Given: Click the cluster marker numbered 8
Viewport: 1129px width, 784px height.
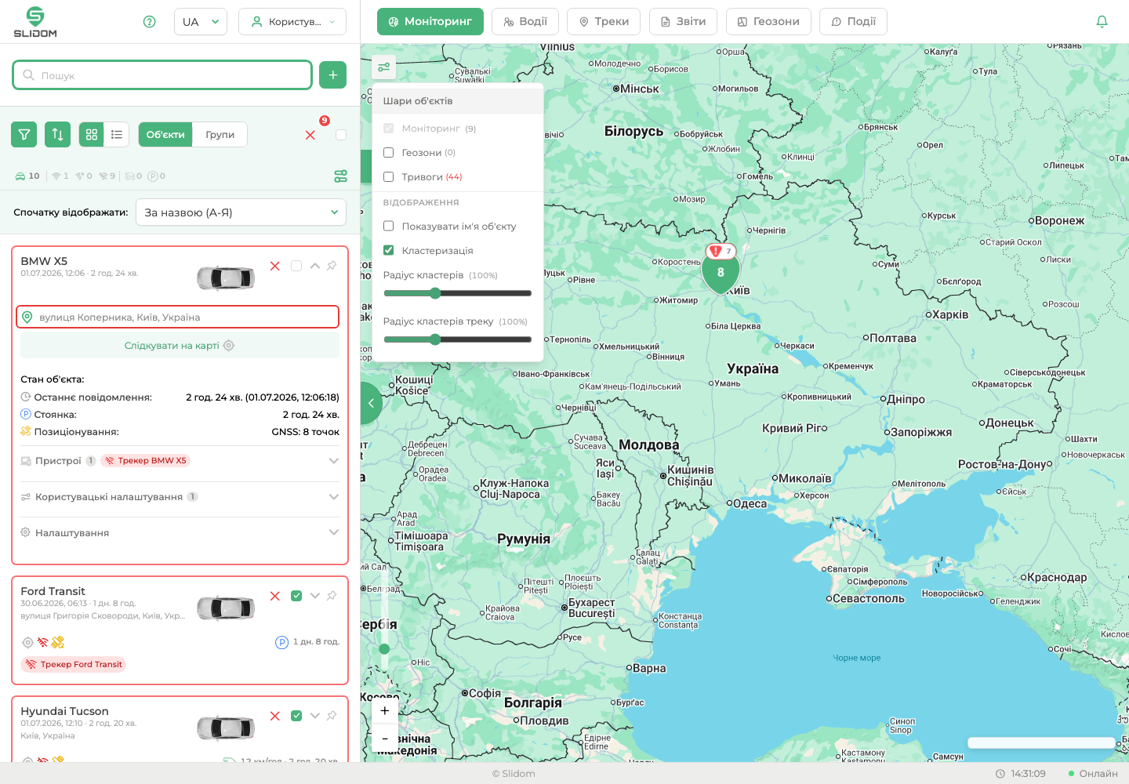Looking at the screenshot, I should (x=721, y=273).
